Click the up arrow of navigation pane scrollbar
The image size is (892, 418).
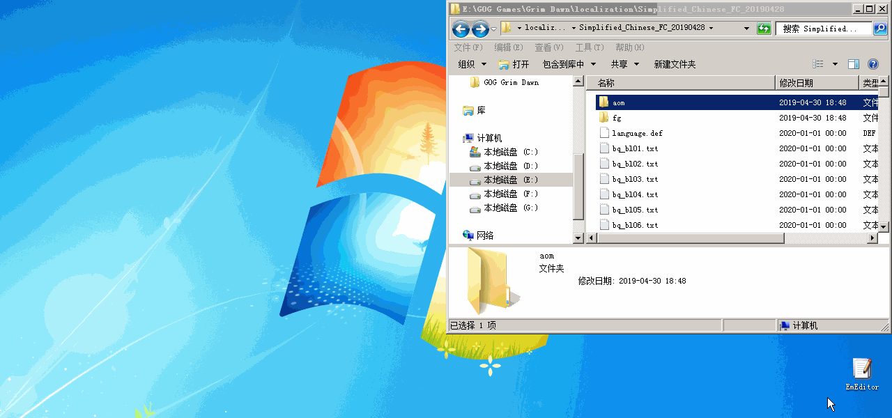pos(578,82)
